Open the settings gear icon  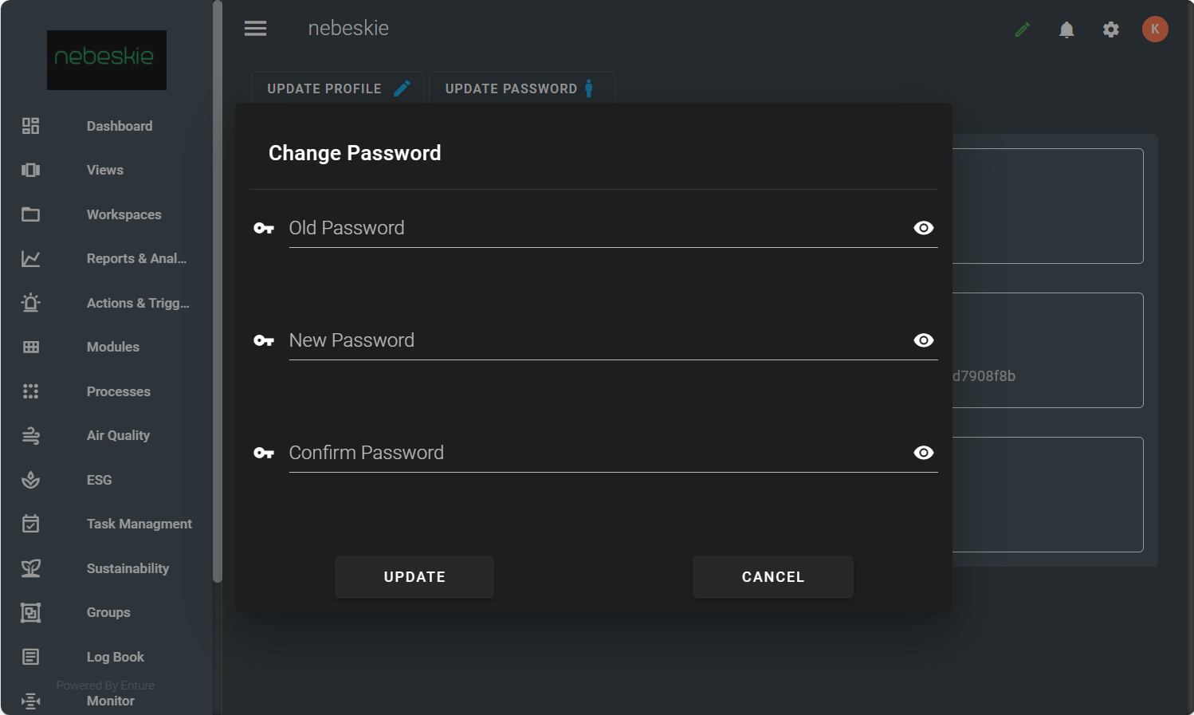[1111, 30]
